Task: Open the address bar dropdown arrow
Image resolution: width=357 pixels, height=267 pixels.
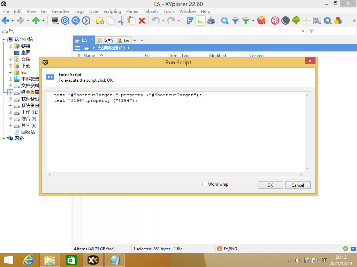Action: (303, 31)
